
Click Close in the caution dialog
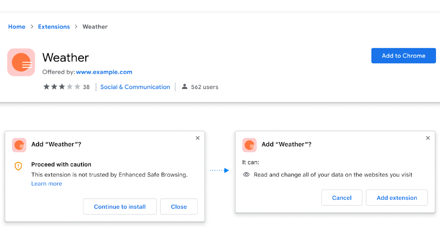[179, 206]
